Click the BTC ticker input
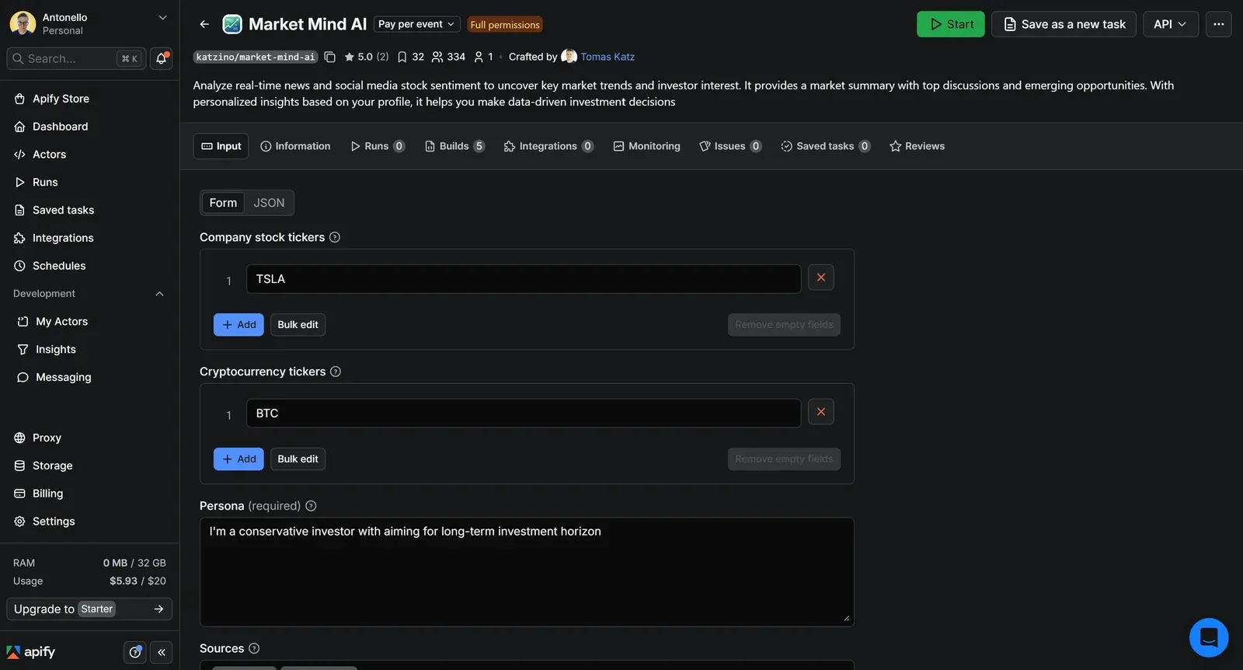The image size is (1243, 670). click(524, 414)
